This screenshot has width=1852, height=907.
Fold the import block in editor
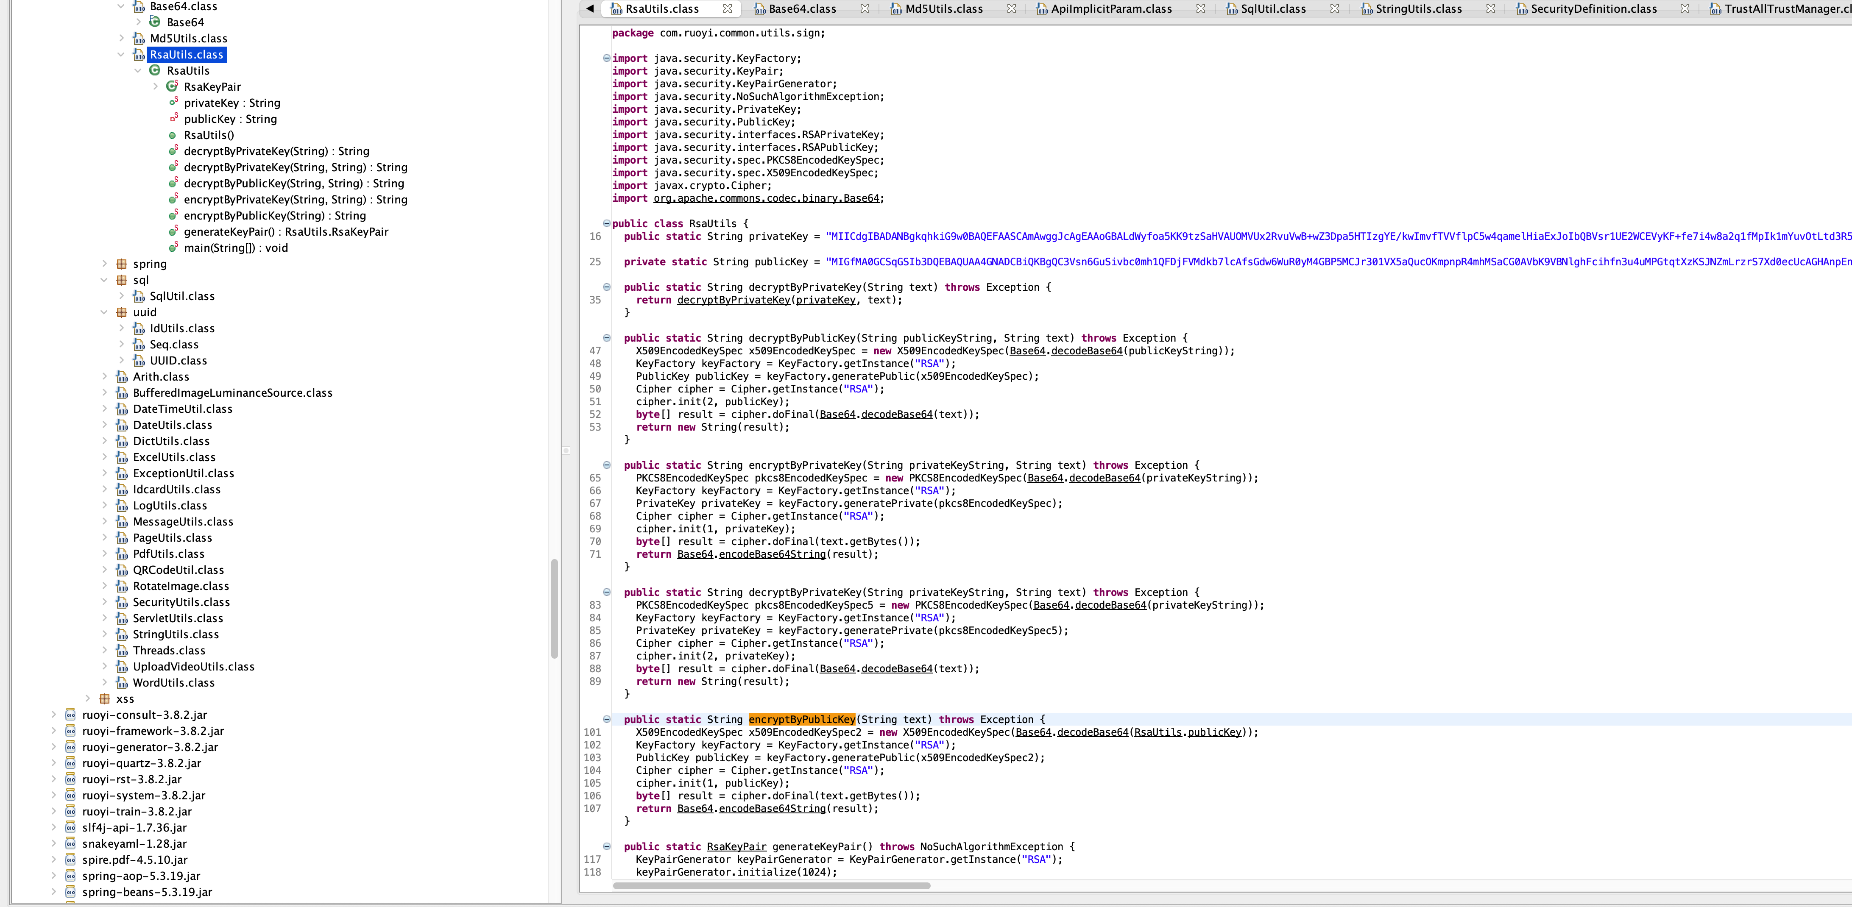pos(606,58)
